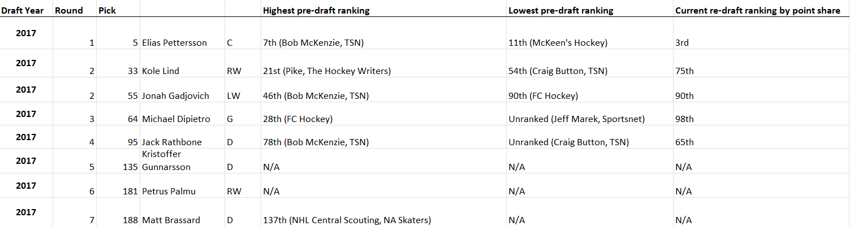The height and width of the screenshot is (226, 850).
Task: Click the Lowest pre-draft ranking header
Action: click(560, 10)
